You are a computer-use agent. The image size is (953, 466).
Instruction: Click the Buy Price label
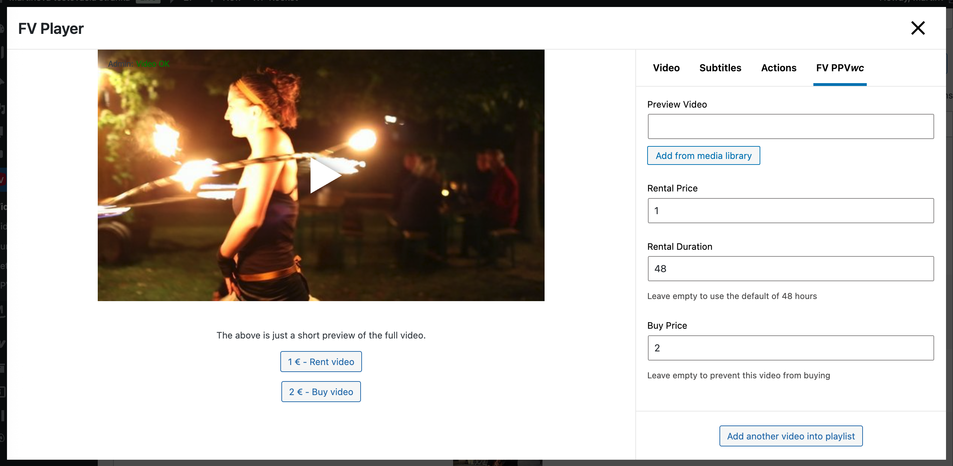pos(667,325)
